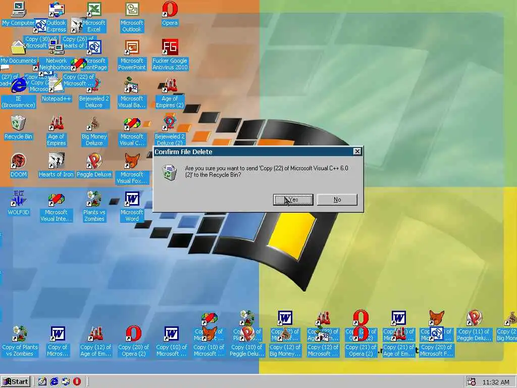Confirm deletion with the Yes button
This screenshot has height=388, width=517.
(293, 200)
